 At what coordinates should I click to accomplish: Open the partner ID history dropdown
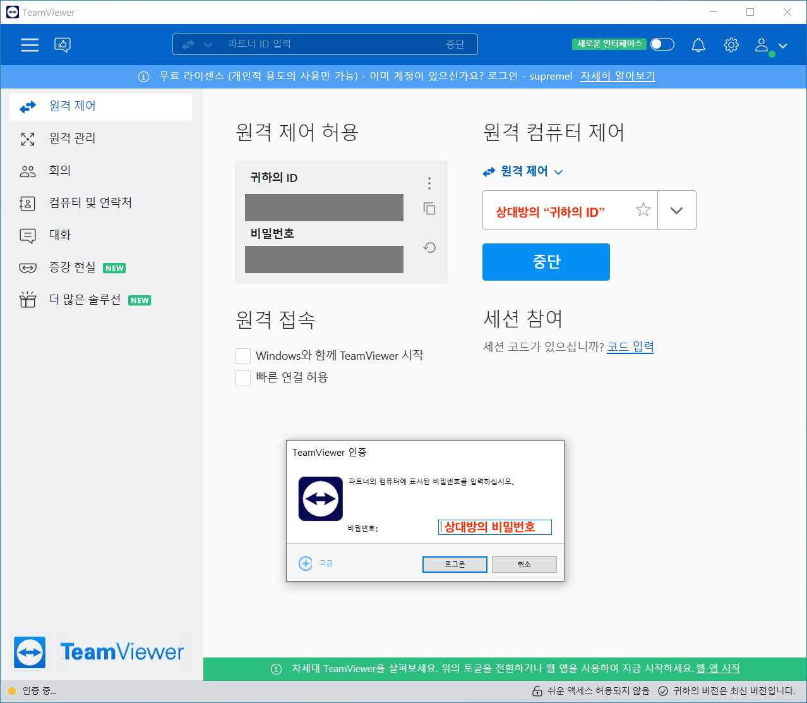(676, 210)
